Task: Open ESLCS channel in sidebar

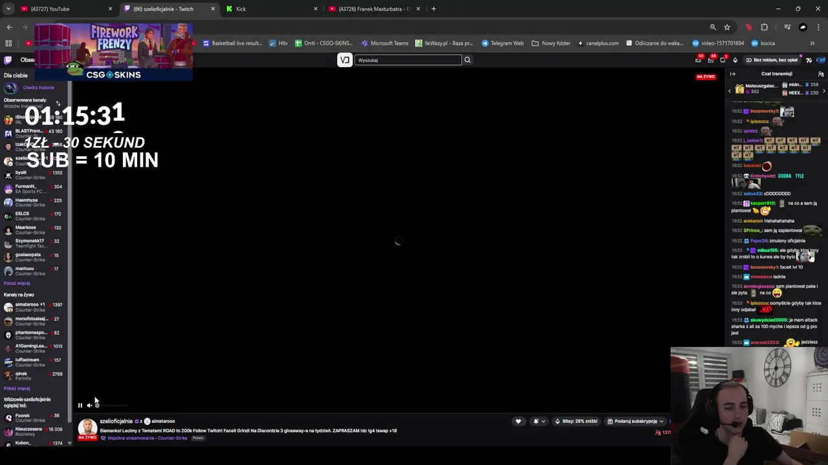Action: point(34,216)
